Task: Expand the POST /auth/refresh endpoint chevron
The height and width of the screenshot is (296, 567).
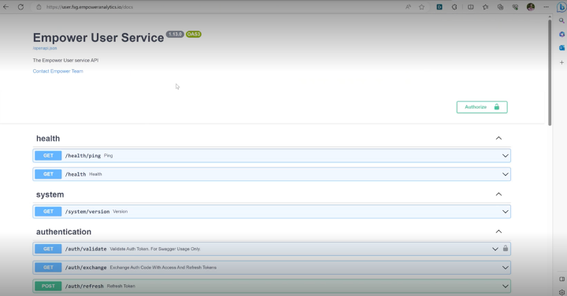Action: click(505, 287)
